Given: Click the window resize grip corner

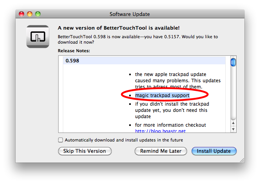Looking at the screenshot, I should (x=242, y=160).
